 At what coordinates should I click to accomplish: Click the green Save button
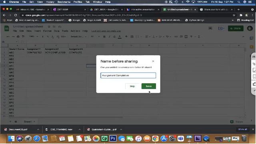148,86
